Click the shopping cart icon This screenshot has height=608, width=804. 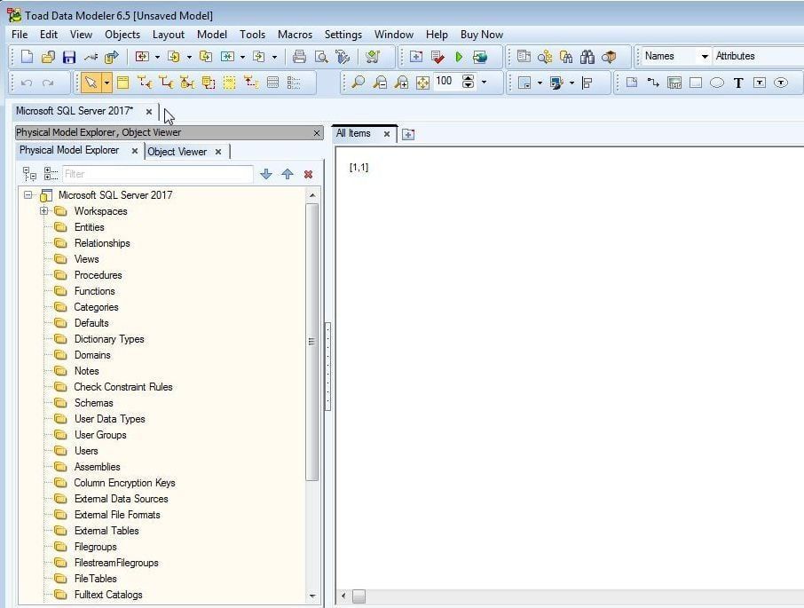pyautogui.click(x=373, y=57)
